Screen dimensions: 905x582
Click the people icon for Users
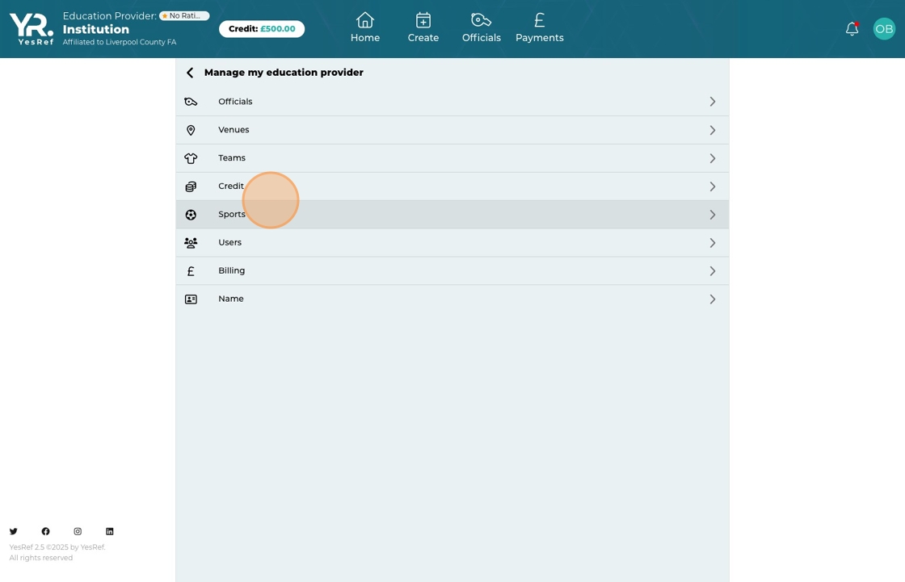[191, 243]
